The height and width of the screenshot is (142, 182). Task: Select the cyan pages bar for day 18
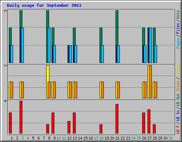pos(102,54)
